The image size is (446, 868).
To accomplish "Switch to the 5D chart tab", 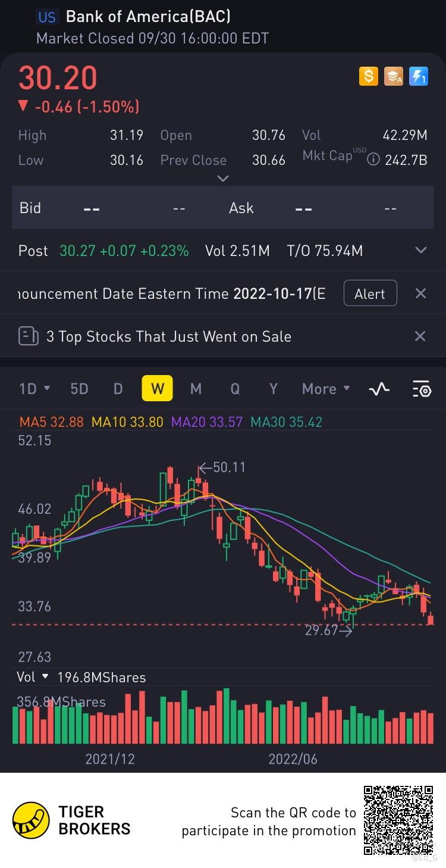I will (79, 389).
